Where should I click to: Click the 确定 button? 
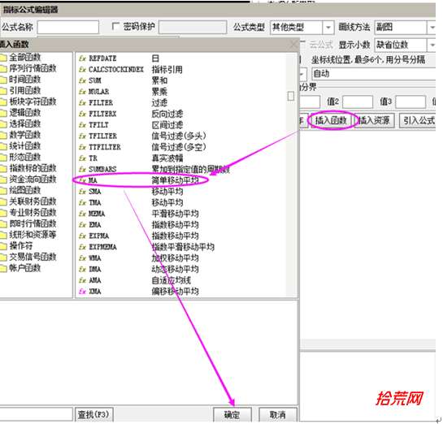(x=232, y=415)
